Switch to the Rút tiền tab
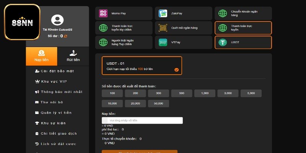Screen dimensions: 306x153 pos(73,56)
